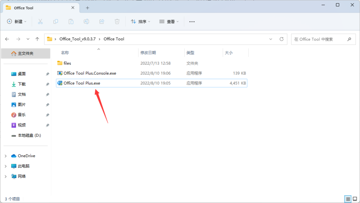Unpin 音乐 via its pin icon
Screen dimensions: 360x203
(47, 115)
